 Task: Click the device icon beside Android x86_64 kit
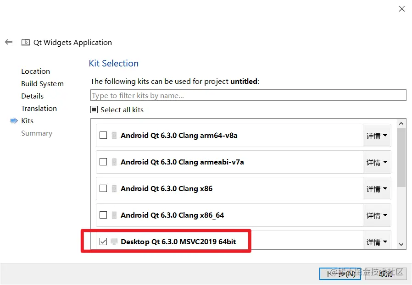pyautogui.click(x=114, y=215)
